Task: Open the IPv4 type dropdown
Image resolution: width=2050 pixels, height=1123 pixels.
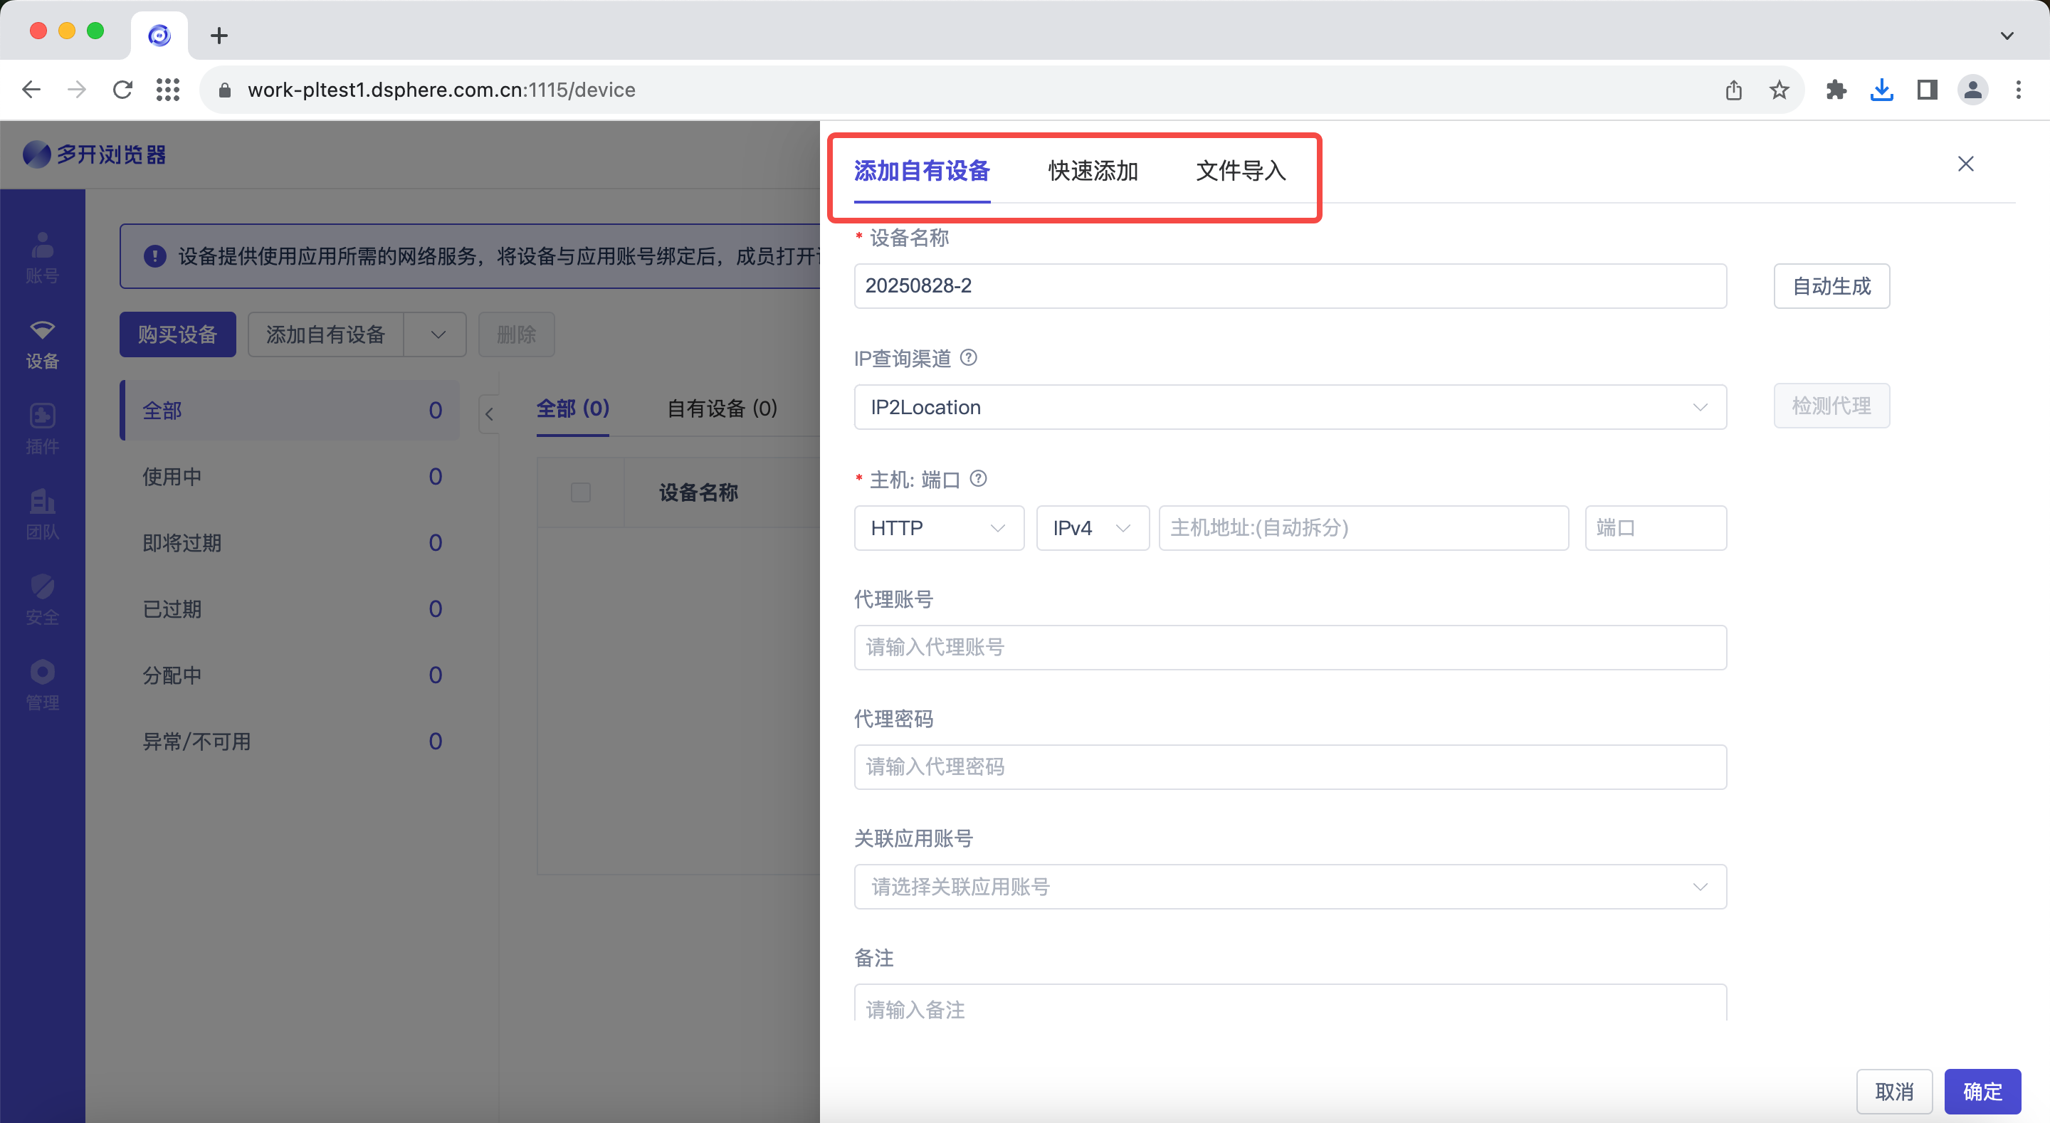Action: pos(1093,527)
